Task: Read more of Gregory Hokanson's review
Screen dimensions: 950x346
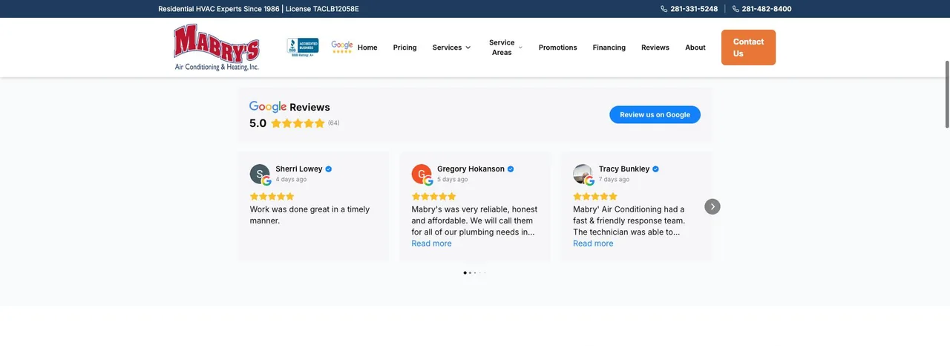Action: pyautogui.click(x=431, y=244)
